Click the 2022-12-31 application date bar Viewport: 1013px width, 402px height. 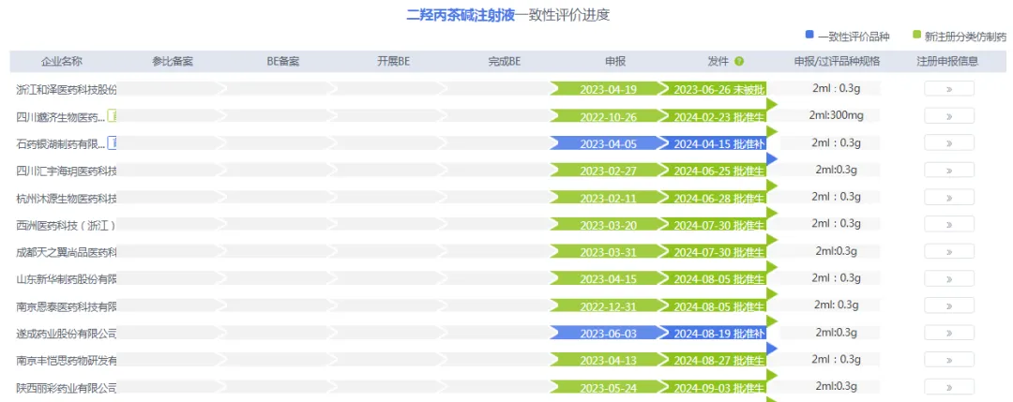609,305
